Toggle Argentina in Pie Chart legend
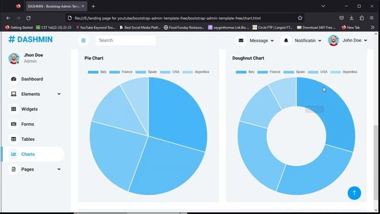This screenshot has height=214, width=380. [195, 72]
